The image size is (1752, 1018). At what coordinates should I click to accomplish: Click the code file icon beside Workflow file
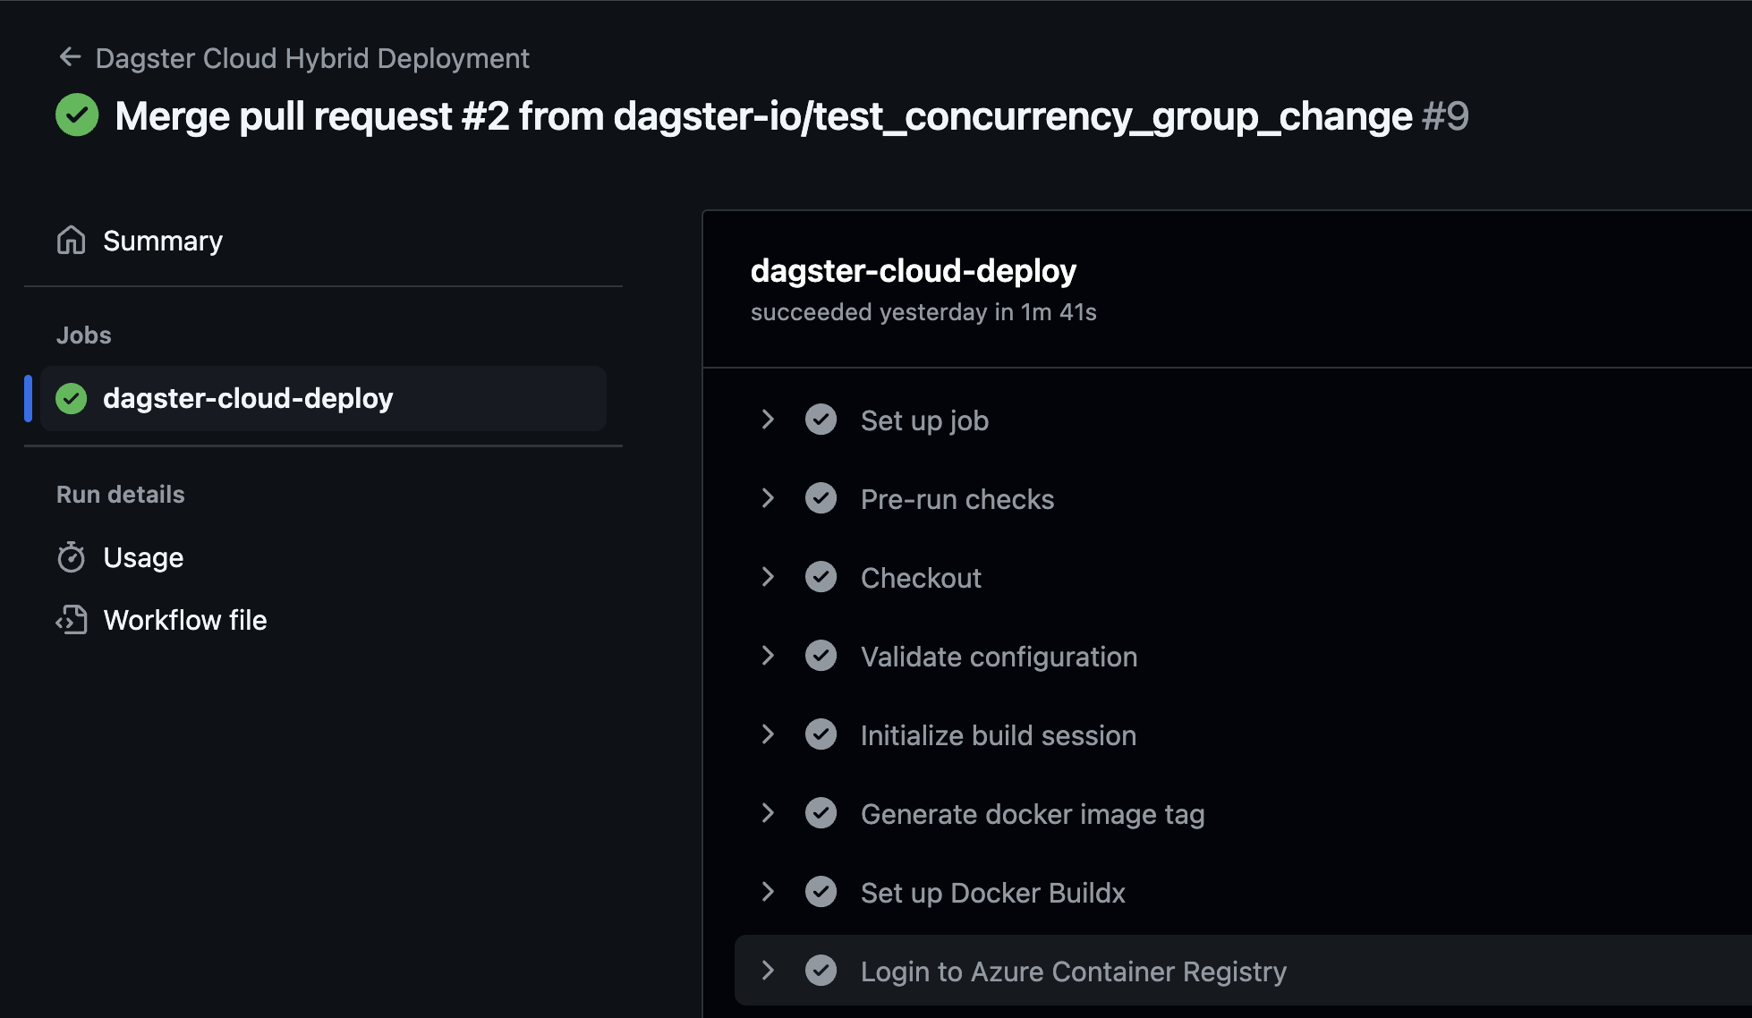coord(71,619)
